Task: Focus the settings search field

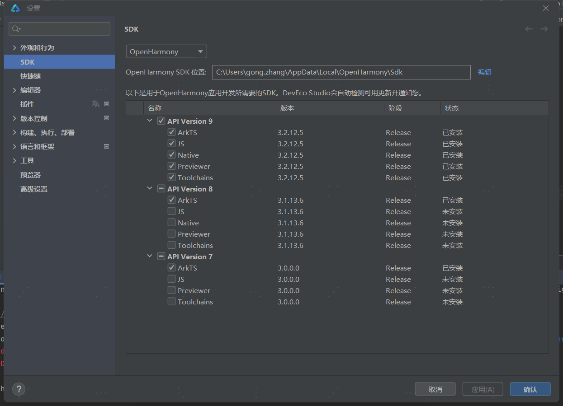Action: [60, 29]
